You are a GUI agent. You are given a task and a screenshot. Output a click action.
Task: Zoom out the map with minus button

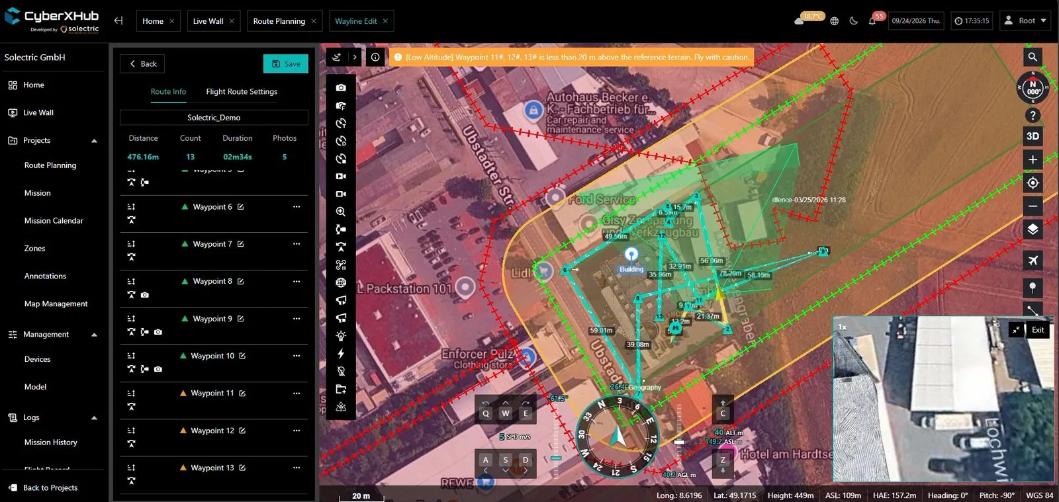(x=1033, y=206)
